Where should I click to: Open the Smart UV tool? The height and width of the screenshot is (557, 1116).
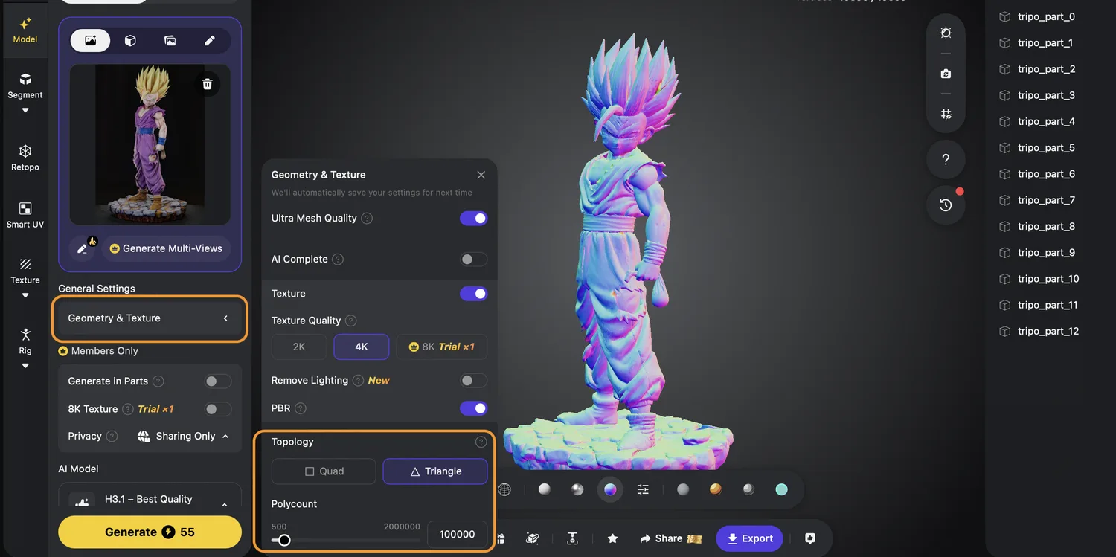pyautogui.click(x=25, y=215)
